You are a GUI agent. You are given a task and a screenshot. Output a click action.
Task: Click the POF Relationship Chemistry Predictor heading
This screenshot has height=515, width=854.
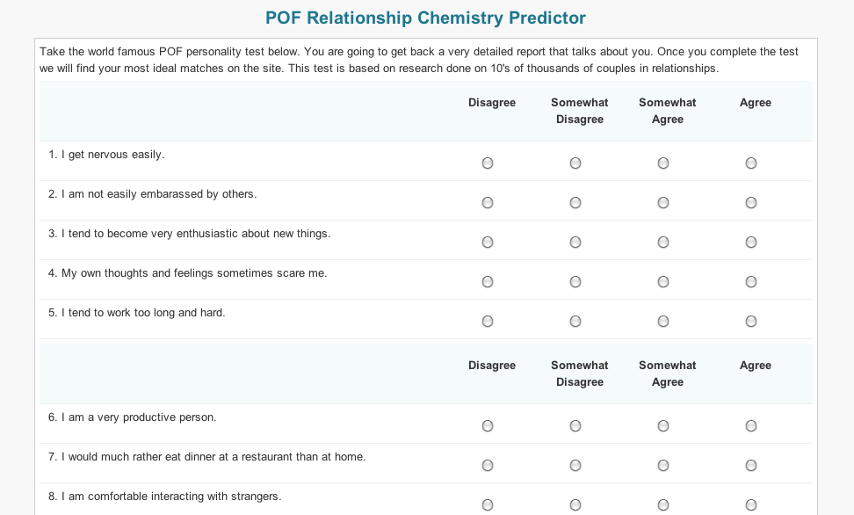(x=425, y=18)
